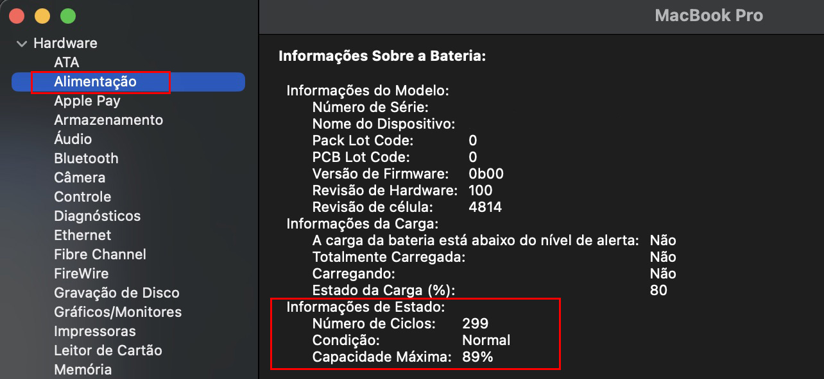Viewport: 824px width, 379px height.
Task: Reselect the highlighted Alimentação item
Action: tap(94, 81)
